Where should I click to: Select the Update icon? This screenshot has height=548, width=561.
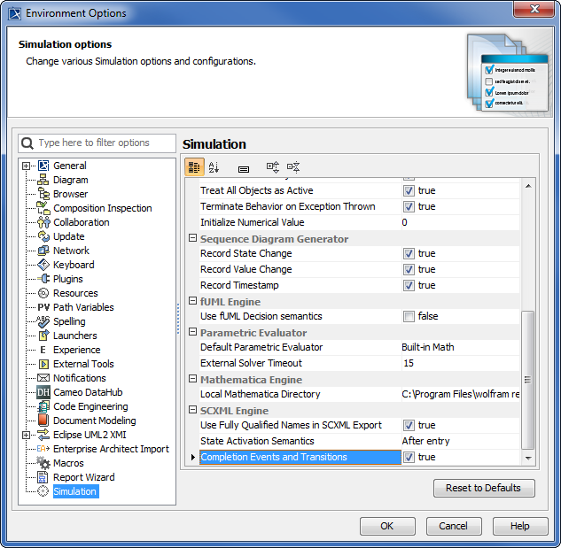(x=43, y=236)
